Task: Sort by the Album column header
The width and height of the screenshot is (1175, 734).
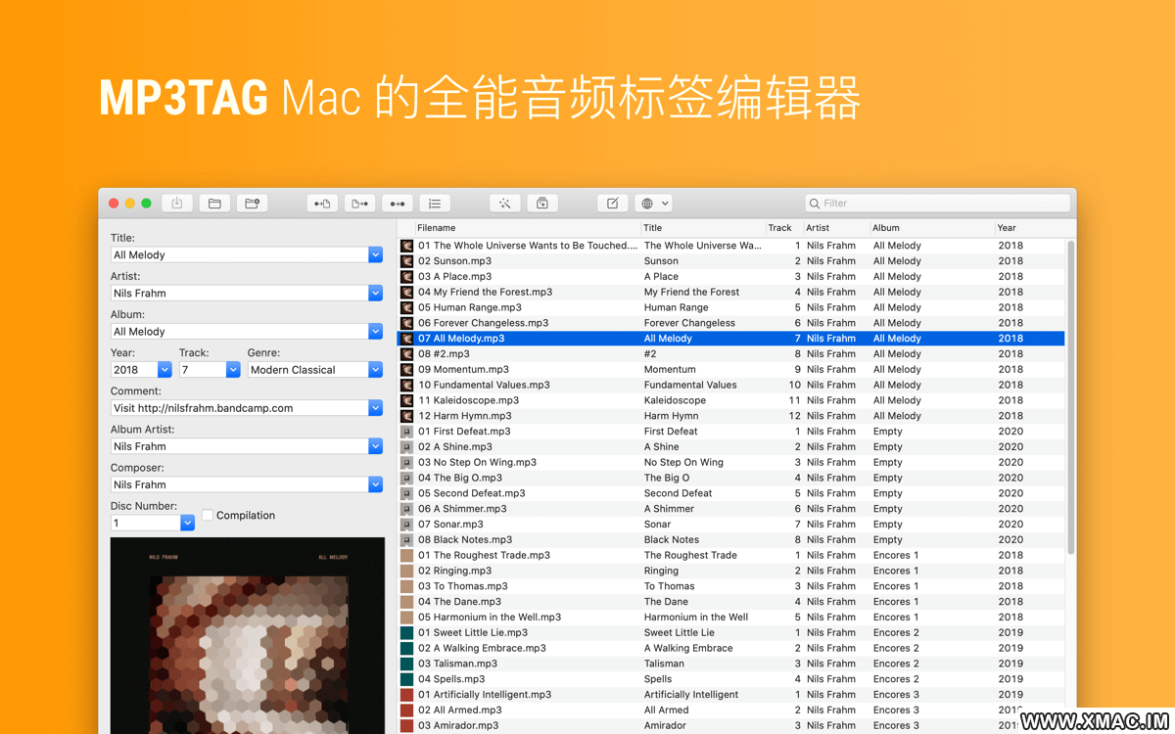Action: pos(932,228)
